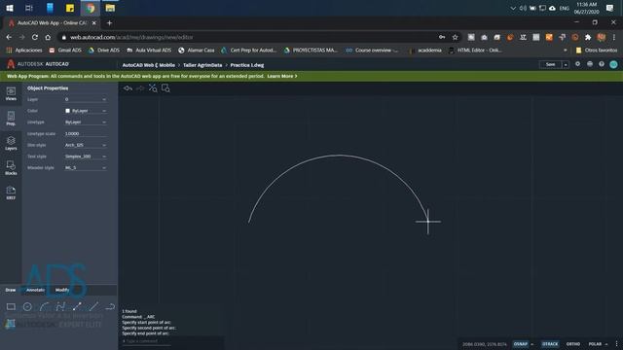Switch to the Annotate tab
This screenshot has width=623, height=350.
point(35,290)
